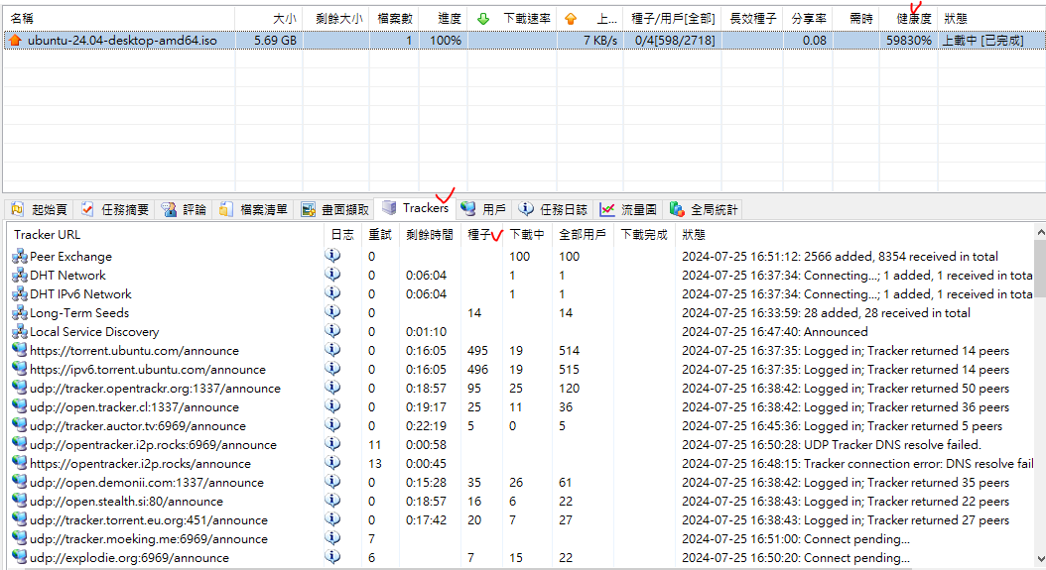
Task: Switch to the 檔案清單 tab
Action: tap(253, 209)
